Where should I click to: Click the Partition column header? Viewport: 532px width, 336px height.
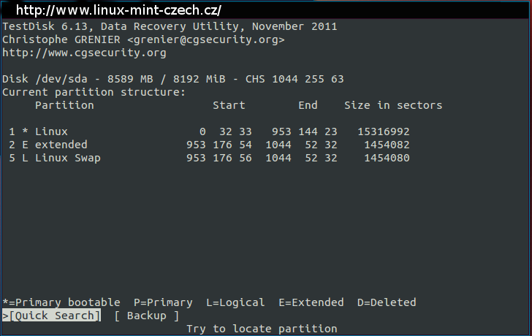64,105
